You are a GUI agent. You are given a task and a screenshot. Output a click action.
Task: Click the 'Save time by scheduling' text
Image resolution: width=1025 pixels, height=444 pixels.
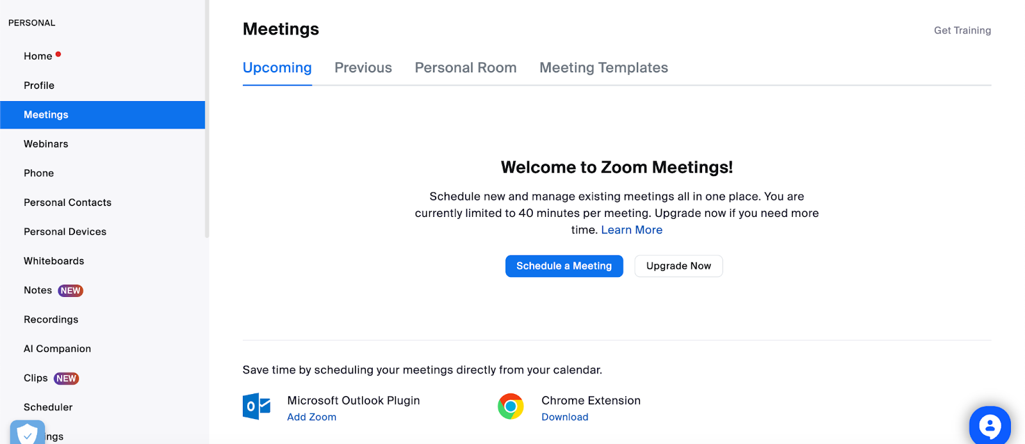pos(422,370)
